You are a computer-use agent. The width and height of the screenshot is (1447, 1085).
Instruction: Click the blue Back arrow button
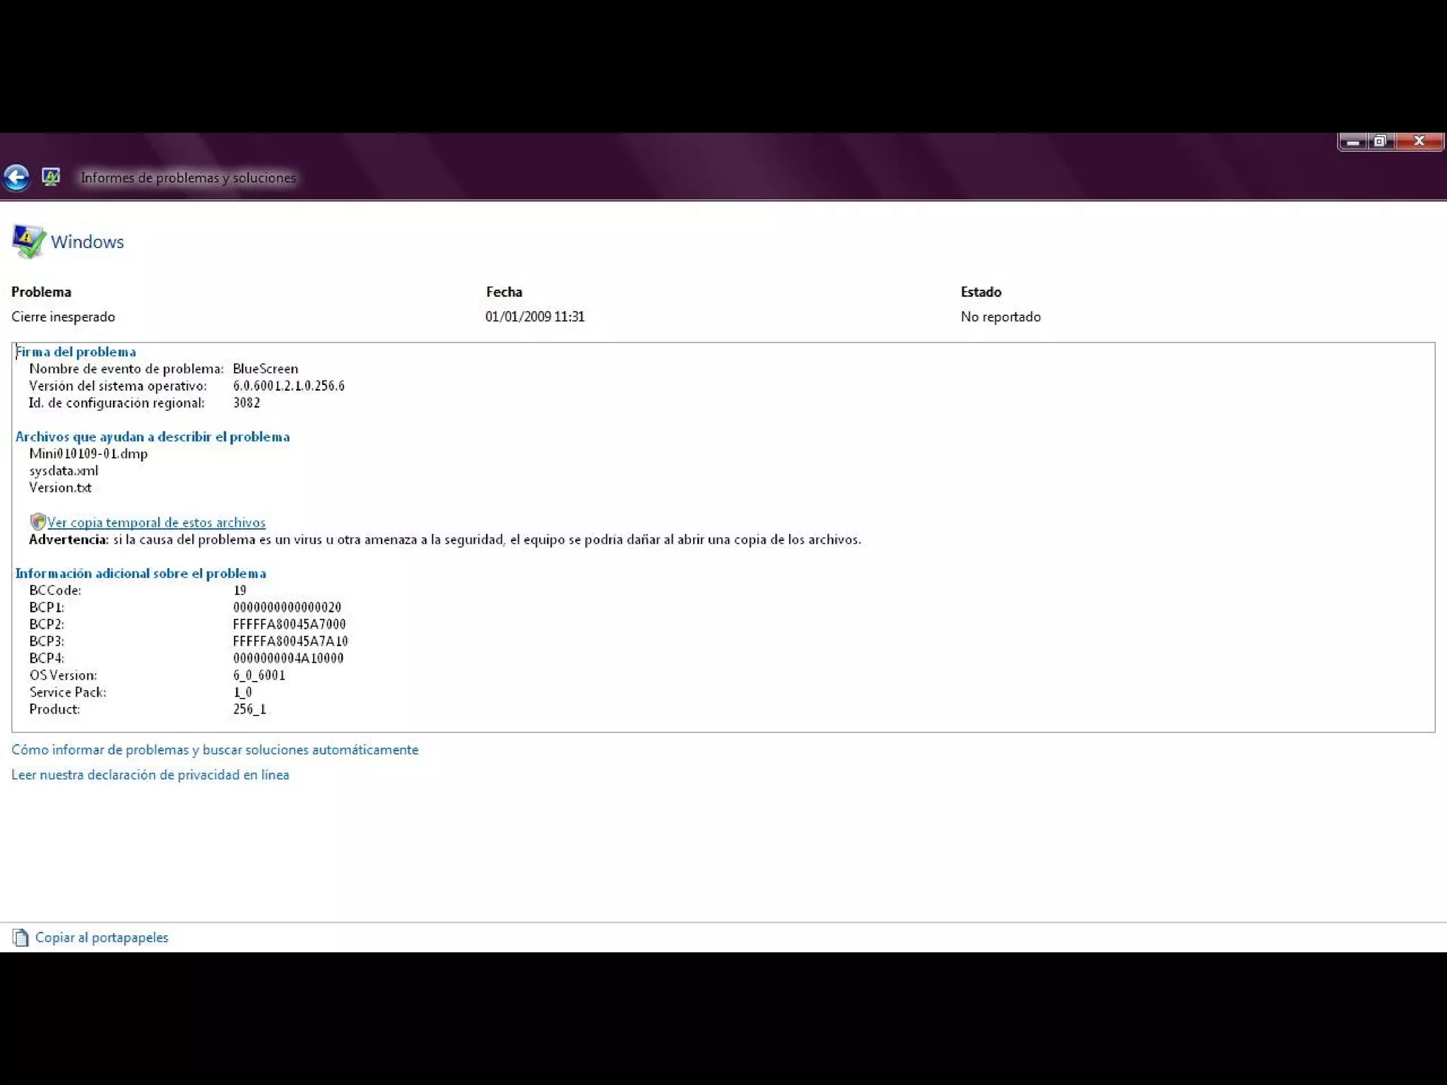(16, 177)
